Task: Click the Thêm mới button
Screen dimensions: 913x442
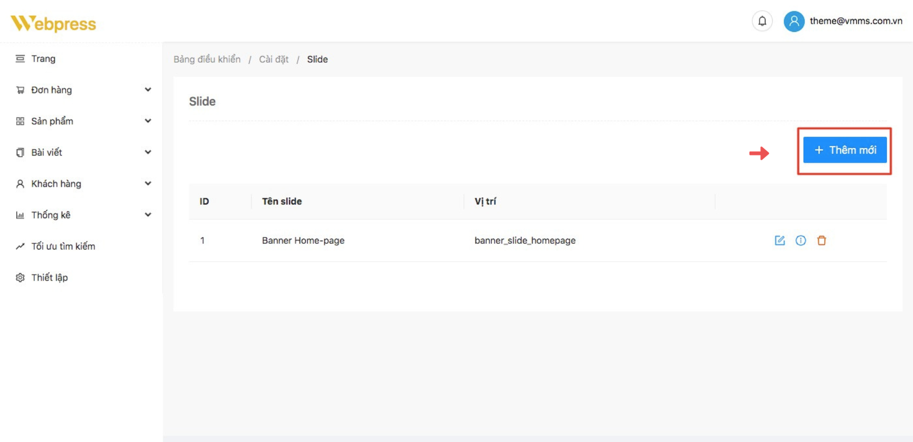Action: click(x=845, y=150)
